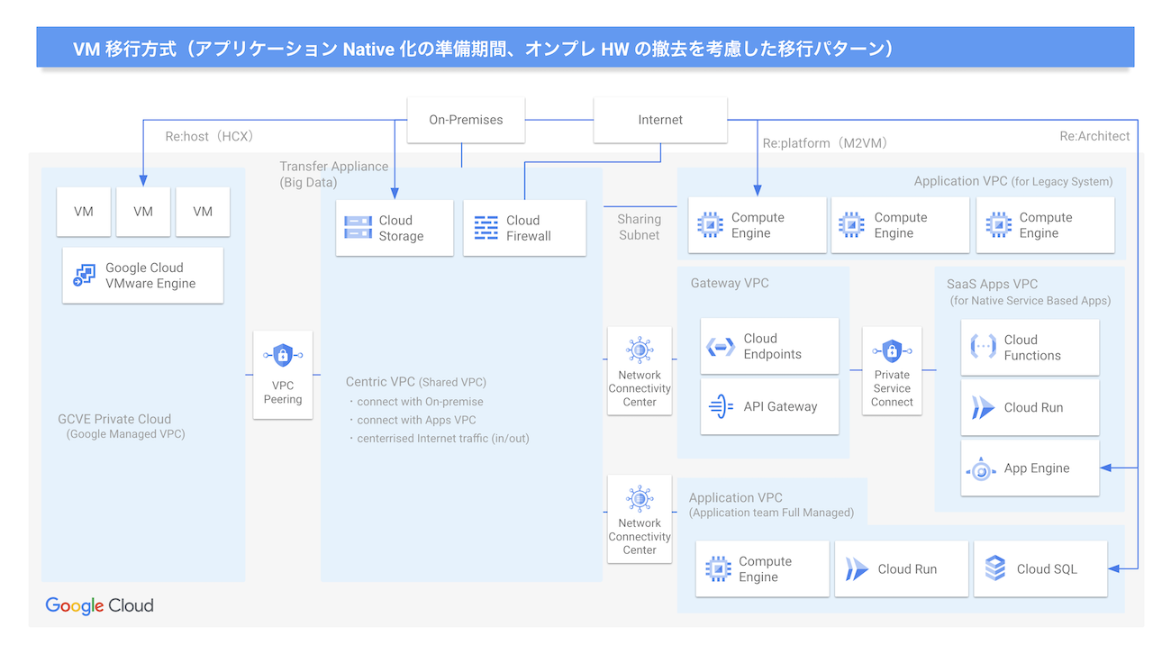Click Network Connectivity Center icon beside Full Managed Application VPC
1171x645 pixels.
pos(640,497)
